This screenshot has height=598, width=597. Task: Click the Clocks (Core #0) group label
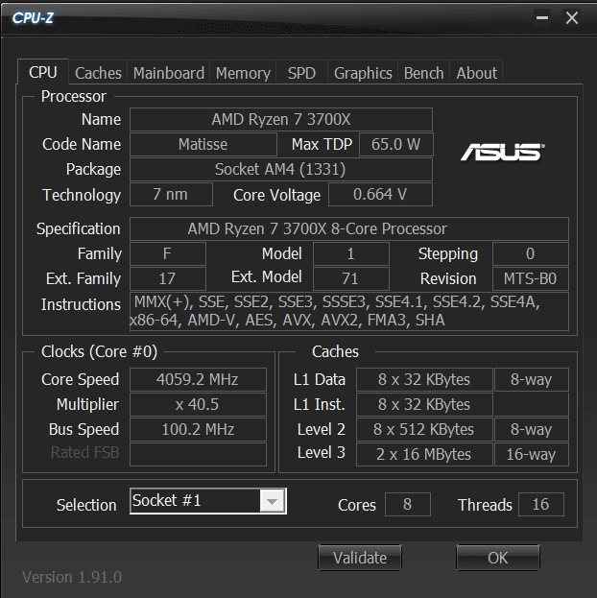pyautogui.click(x=99, y=351)
